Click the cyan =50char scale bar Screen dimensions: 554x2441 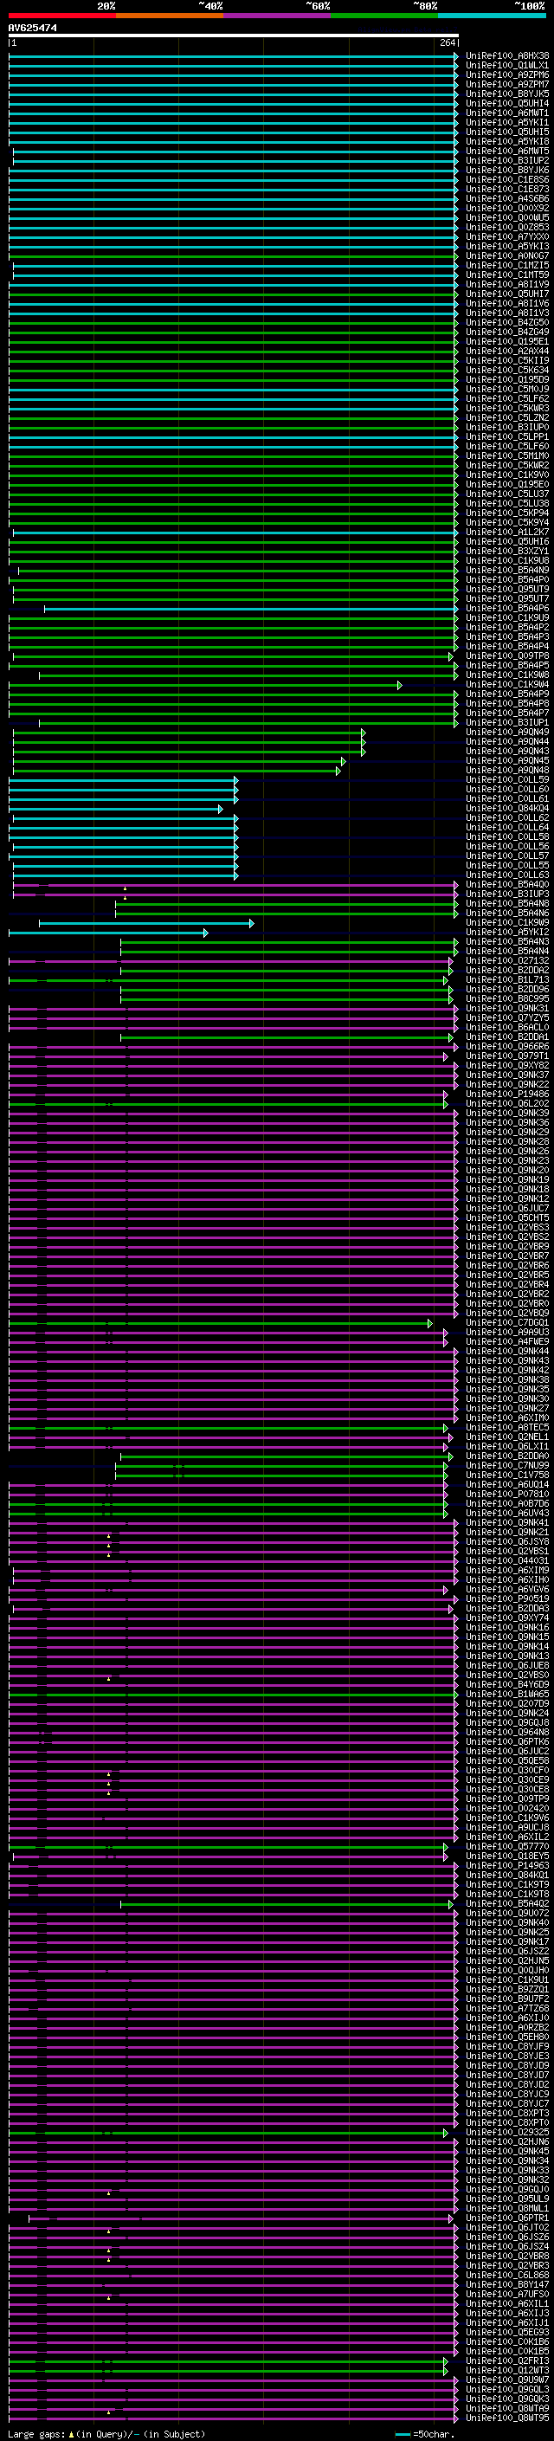tap(403, 2434)
